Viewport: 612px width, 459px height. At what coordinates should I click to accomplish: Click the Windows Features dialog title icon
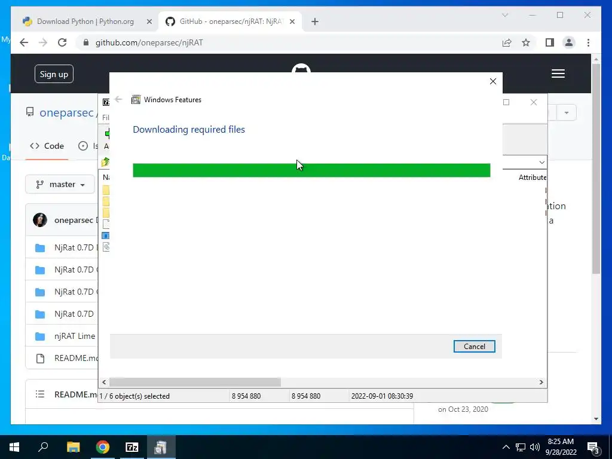136,100
